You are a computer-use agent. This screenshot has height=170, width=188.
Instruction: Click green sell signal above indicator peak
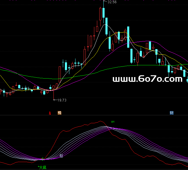[x=113, y=121]
